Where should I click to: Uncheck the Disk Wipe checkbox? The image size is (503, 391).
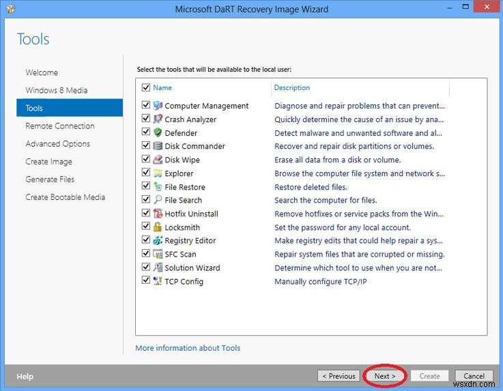pos(145,159)
